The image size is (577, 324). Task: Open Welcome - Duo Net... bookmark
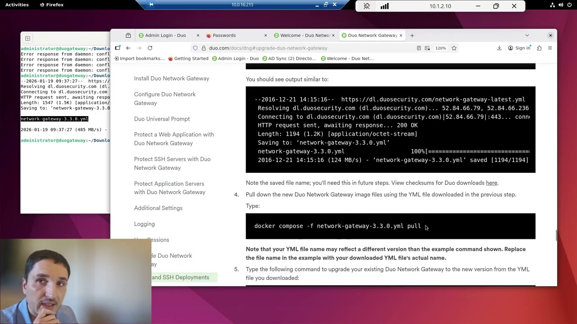point(347,58)
